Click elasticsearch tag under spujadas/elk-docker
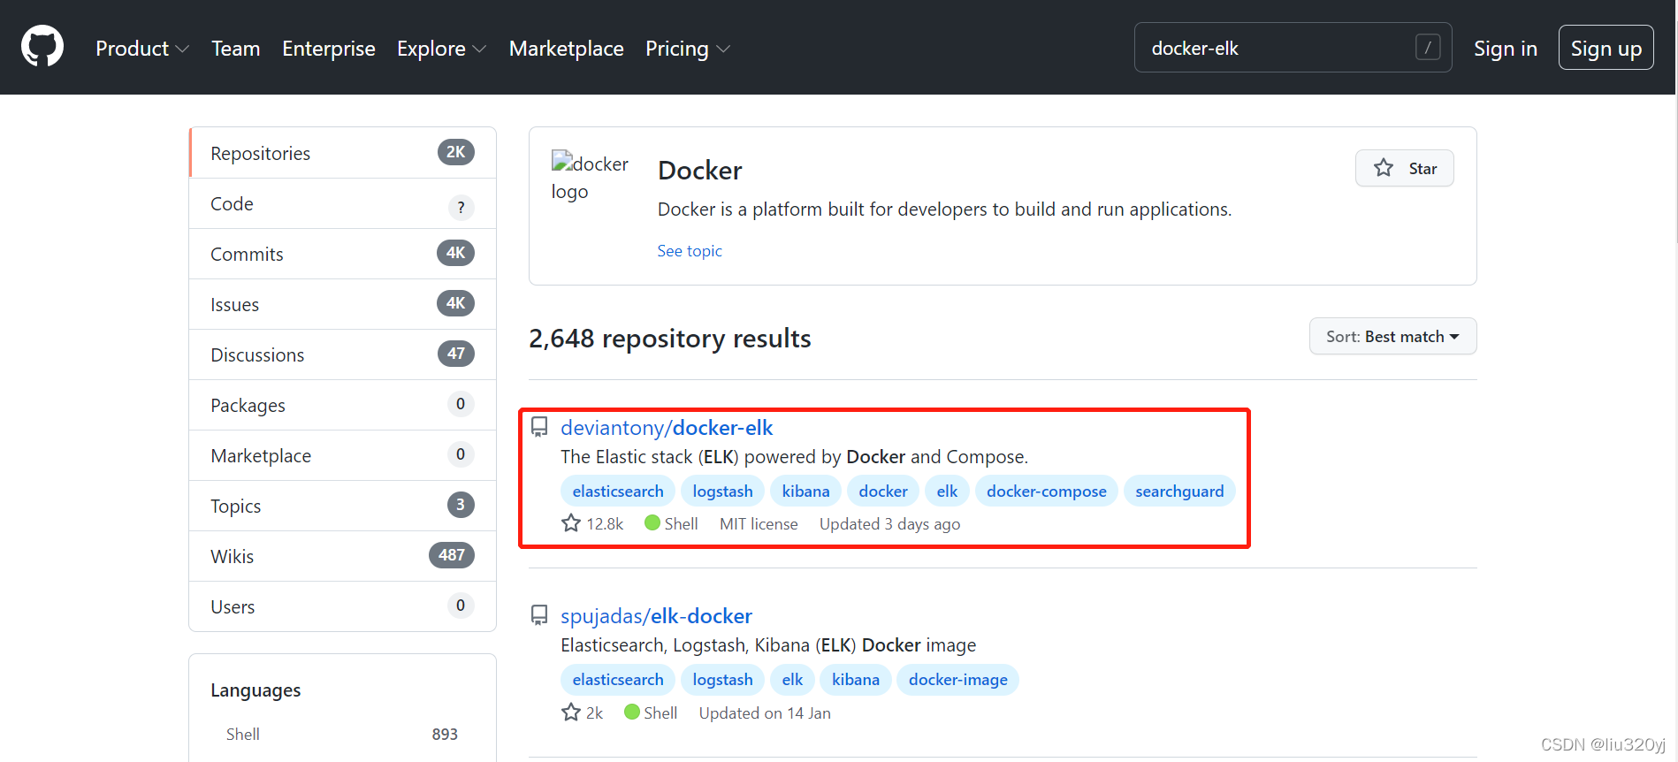The image size is (1678, 762). [x=618, y=679]
